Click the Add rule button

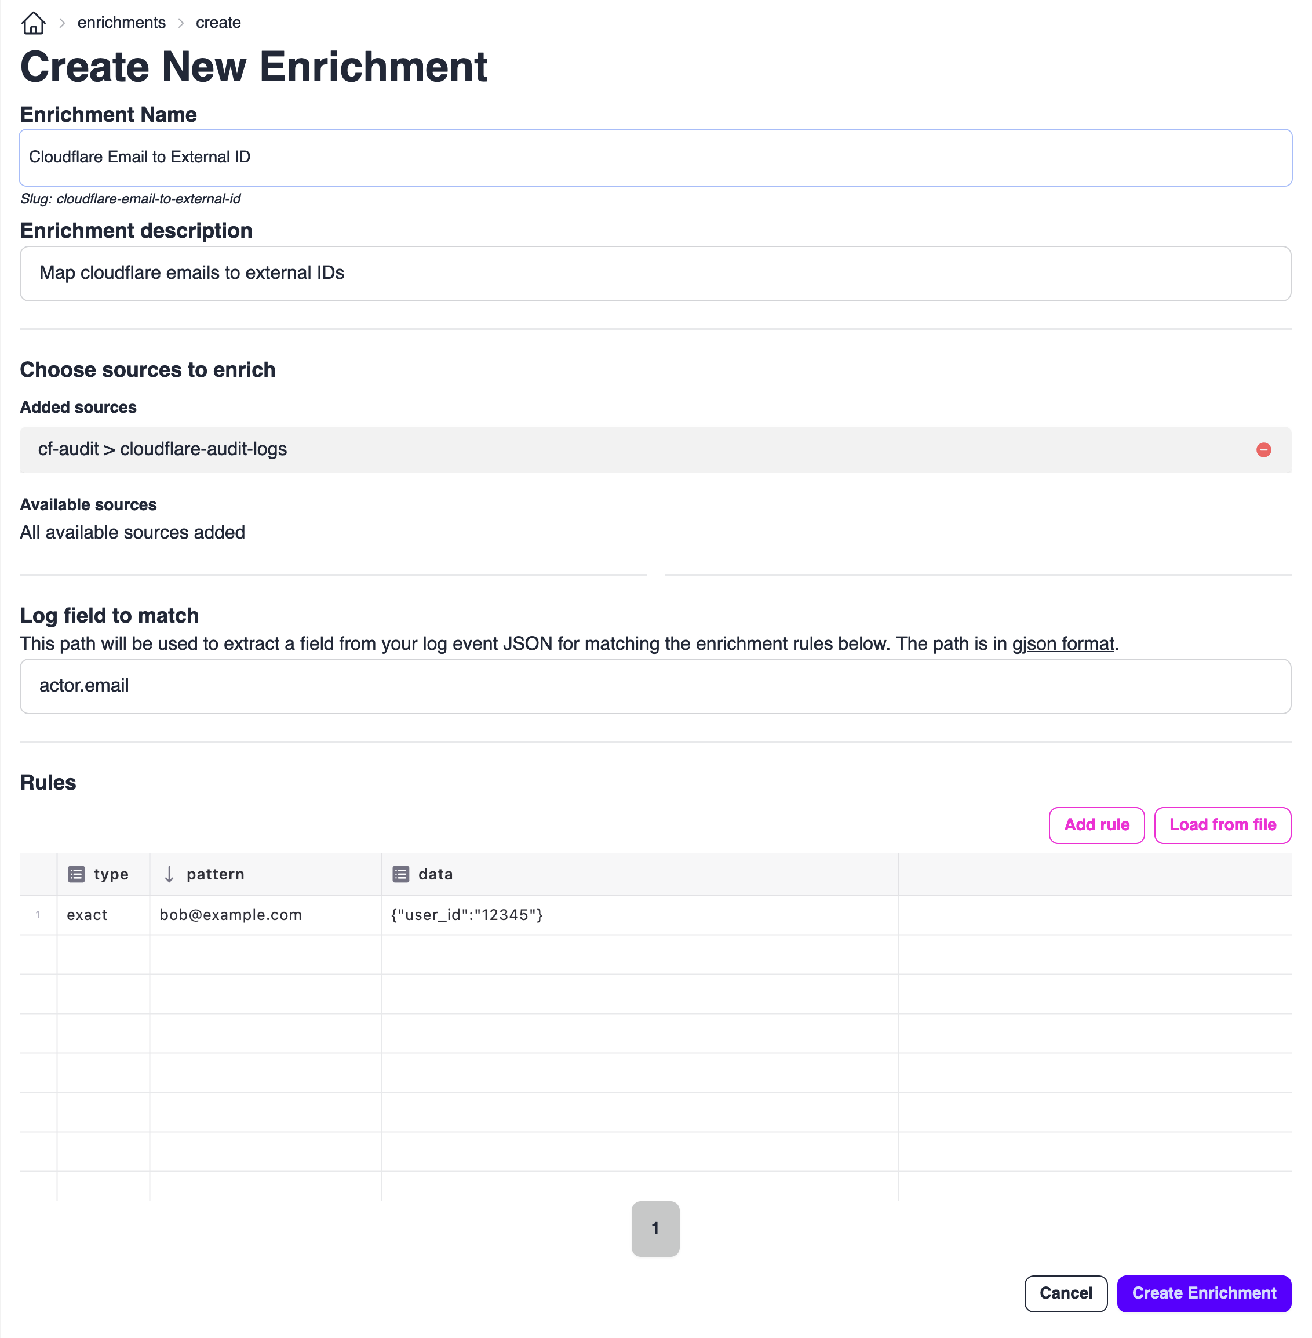click(x=1096, y=825)
